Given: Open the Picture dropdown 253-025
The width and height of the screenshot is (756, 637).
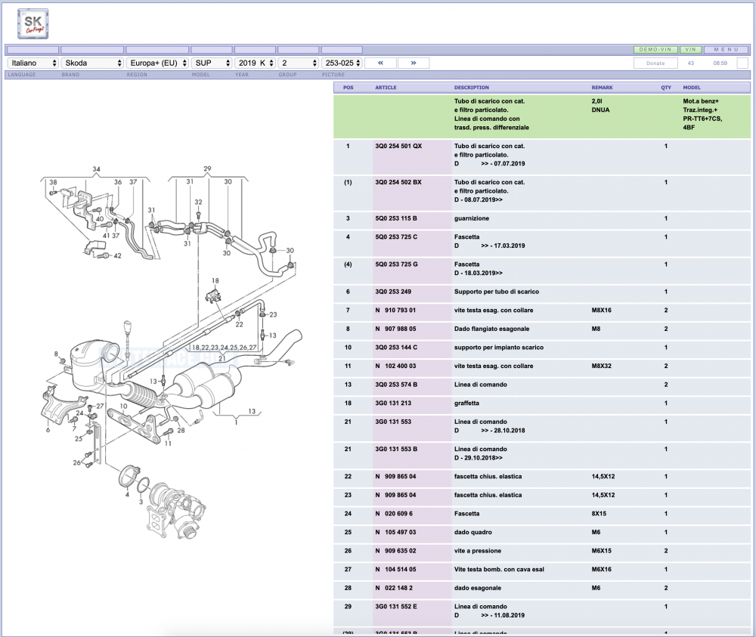Looking at the screenshot, I should (342, 63).
